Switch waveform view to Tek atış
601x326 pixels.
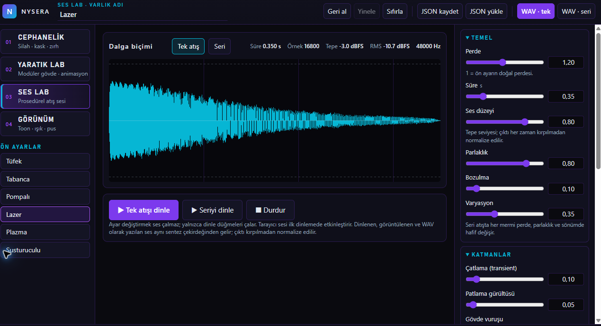(x=188, y=46)
